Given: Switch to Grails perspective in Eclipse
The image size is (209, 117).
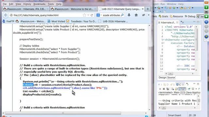Looking at the screenshot, I should (x=163, y=16).
